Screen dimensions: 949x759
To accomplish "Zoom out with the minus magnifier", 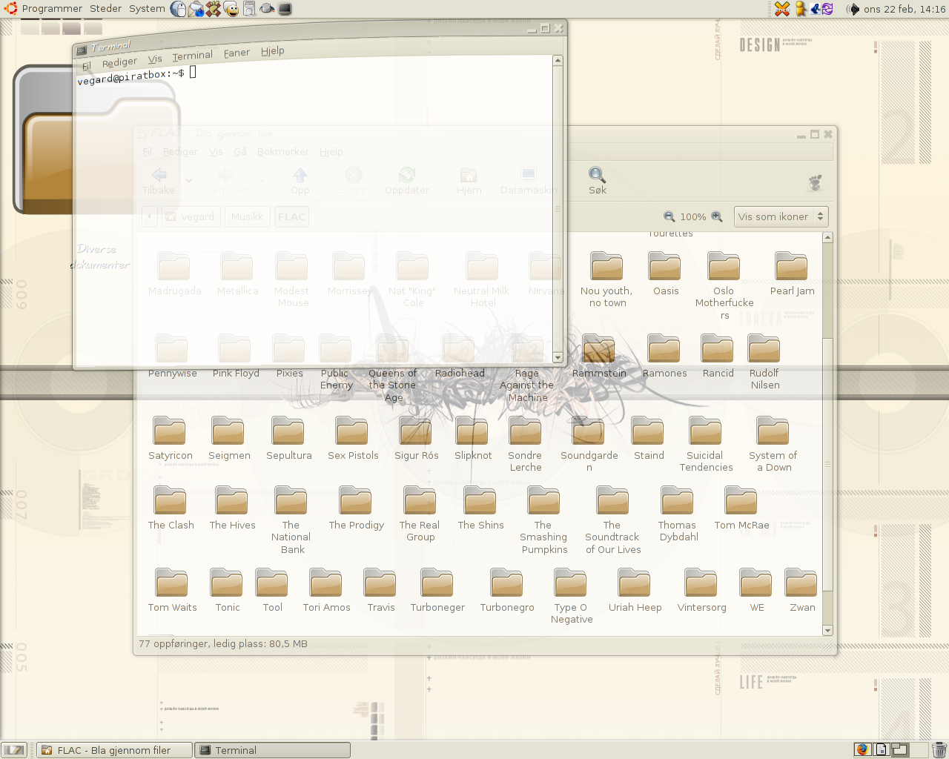I will [669, 216].
